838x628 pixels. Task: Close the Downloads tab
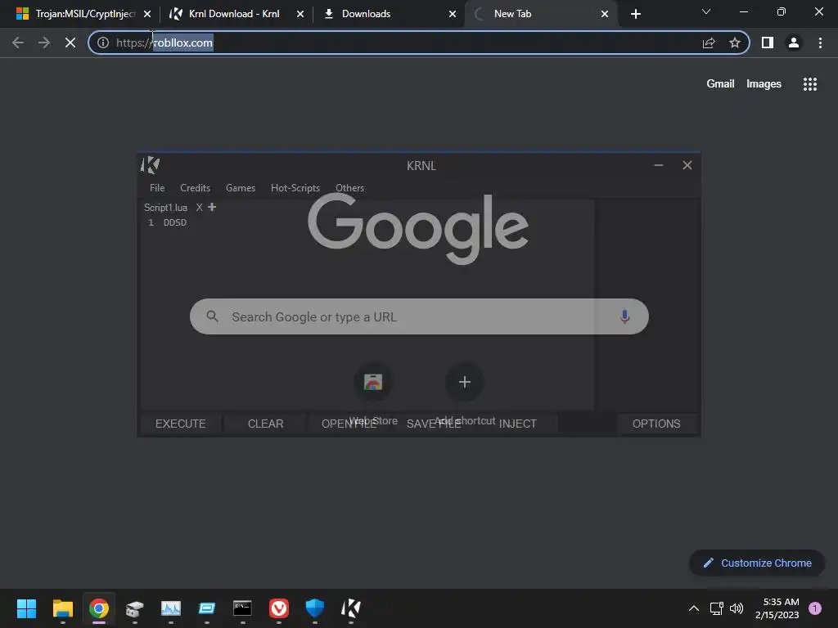(x=453, y=14)
